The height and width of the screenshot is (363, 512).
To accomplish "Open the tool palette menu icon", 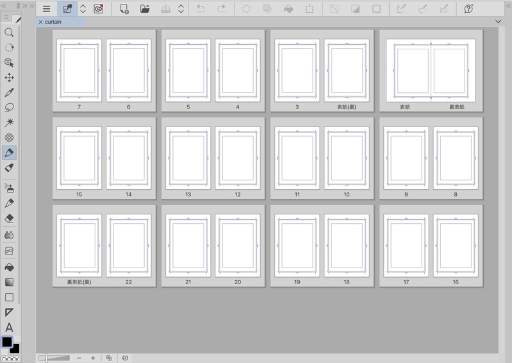I will point(6,17).
